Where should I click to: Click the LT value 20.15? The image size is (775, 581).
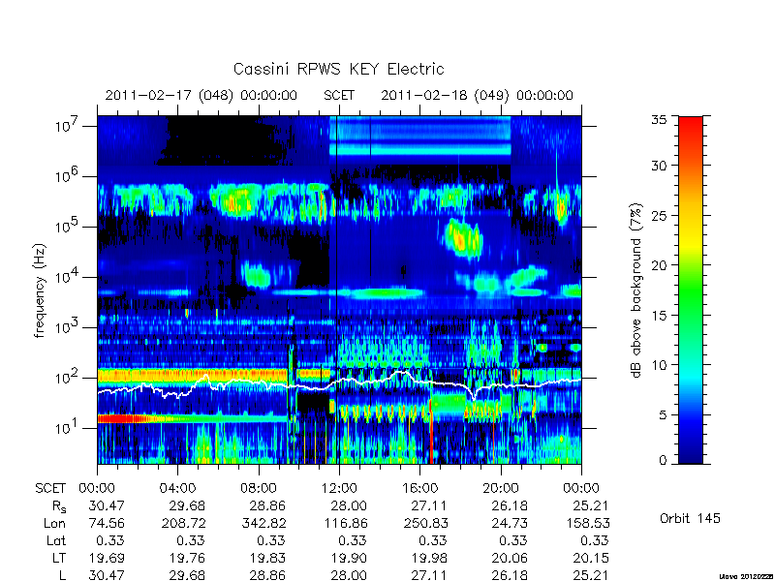[x=591, y=558]
